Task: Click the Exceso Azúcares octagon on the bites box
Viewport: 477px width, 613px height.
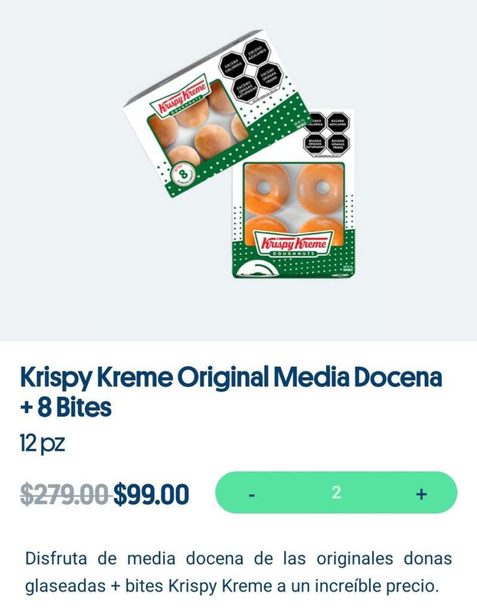Action: [x=256, y=52]
